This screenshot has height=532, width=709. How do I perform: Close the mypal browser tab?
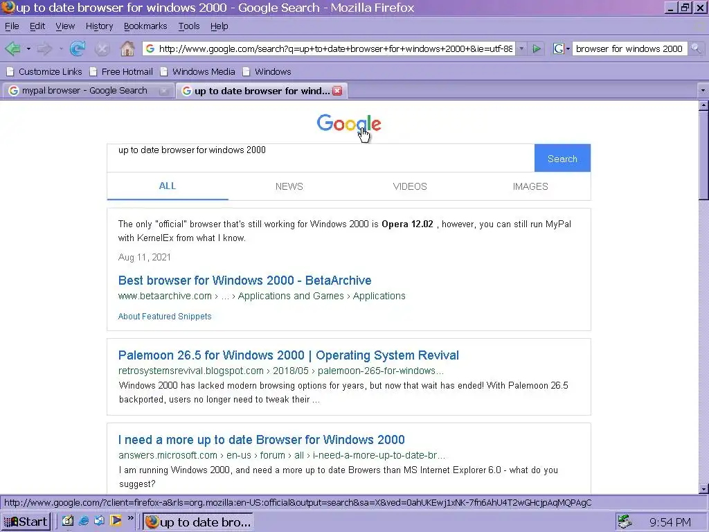pyautogui.click(x=164, y=91)
